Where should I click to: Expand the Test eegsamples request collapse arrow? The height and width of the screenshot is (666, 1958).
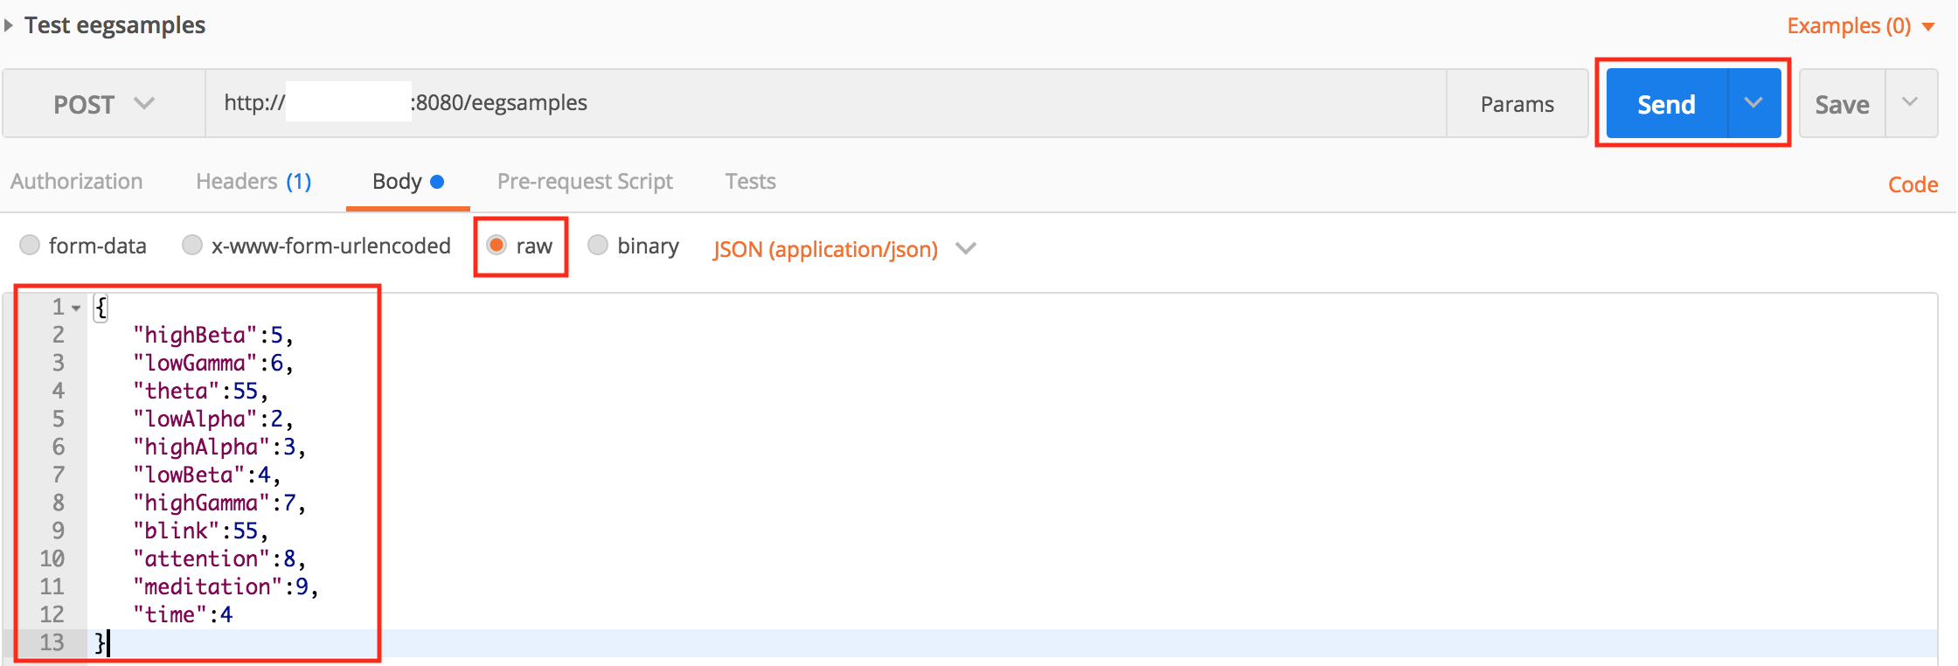coord(9,24)
